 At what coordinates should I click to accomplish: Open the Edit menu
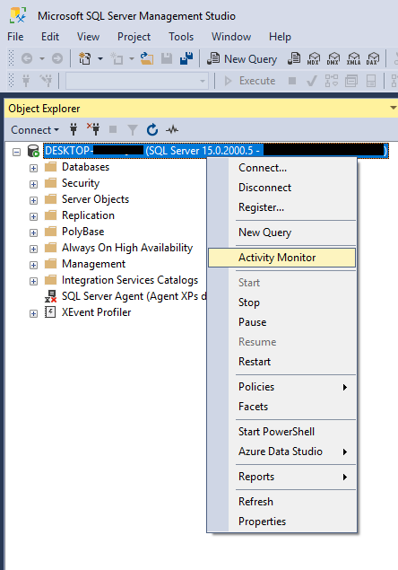point(50,37)
